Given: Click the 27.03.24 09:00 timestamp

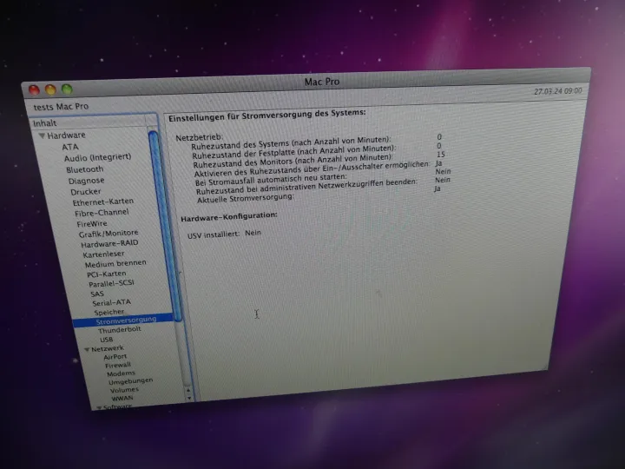Looking at the screenshot, I should (558, 91).
